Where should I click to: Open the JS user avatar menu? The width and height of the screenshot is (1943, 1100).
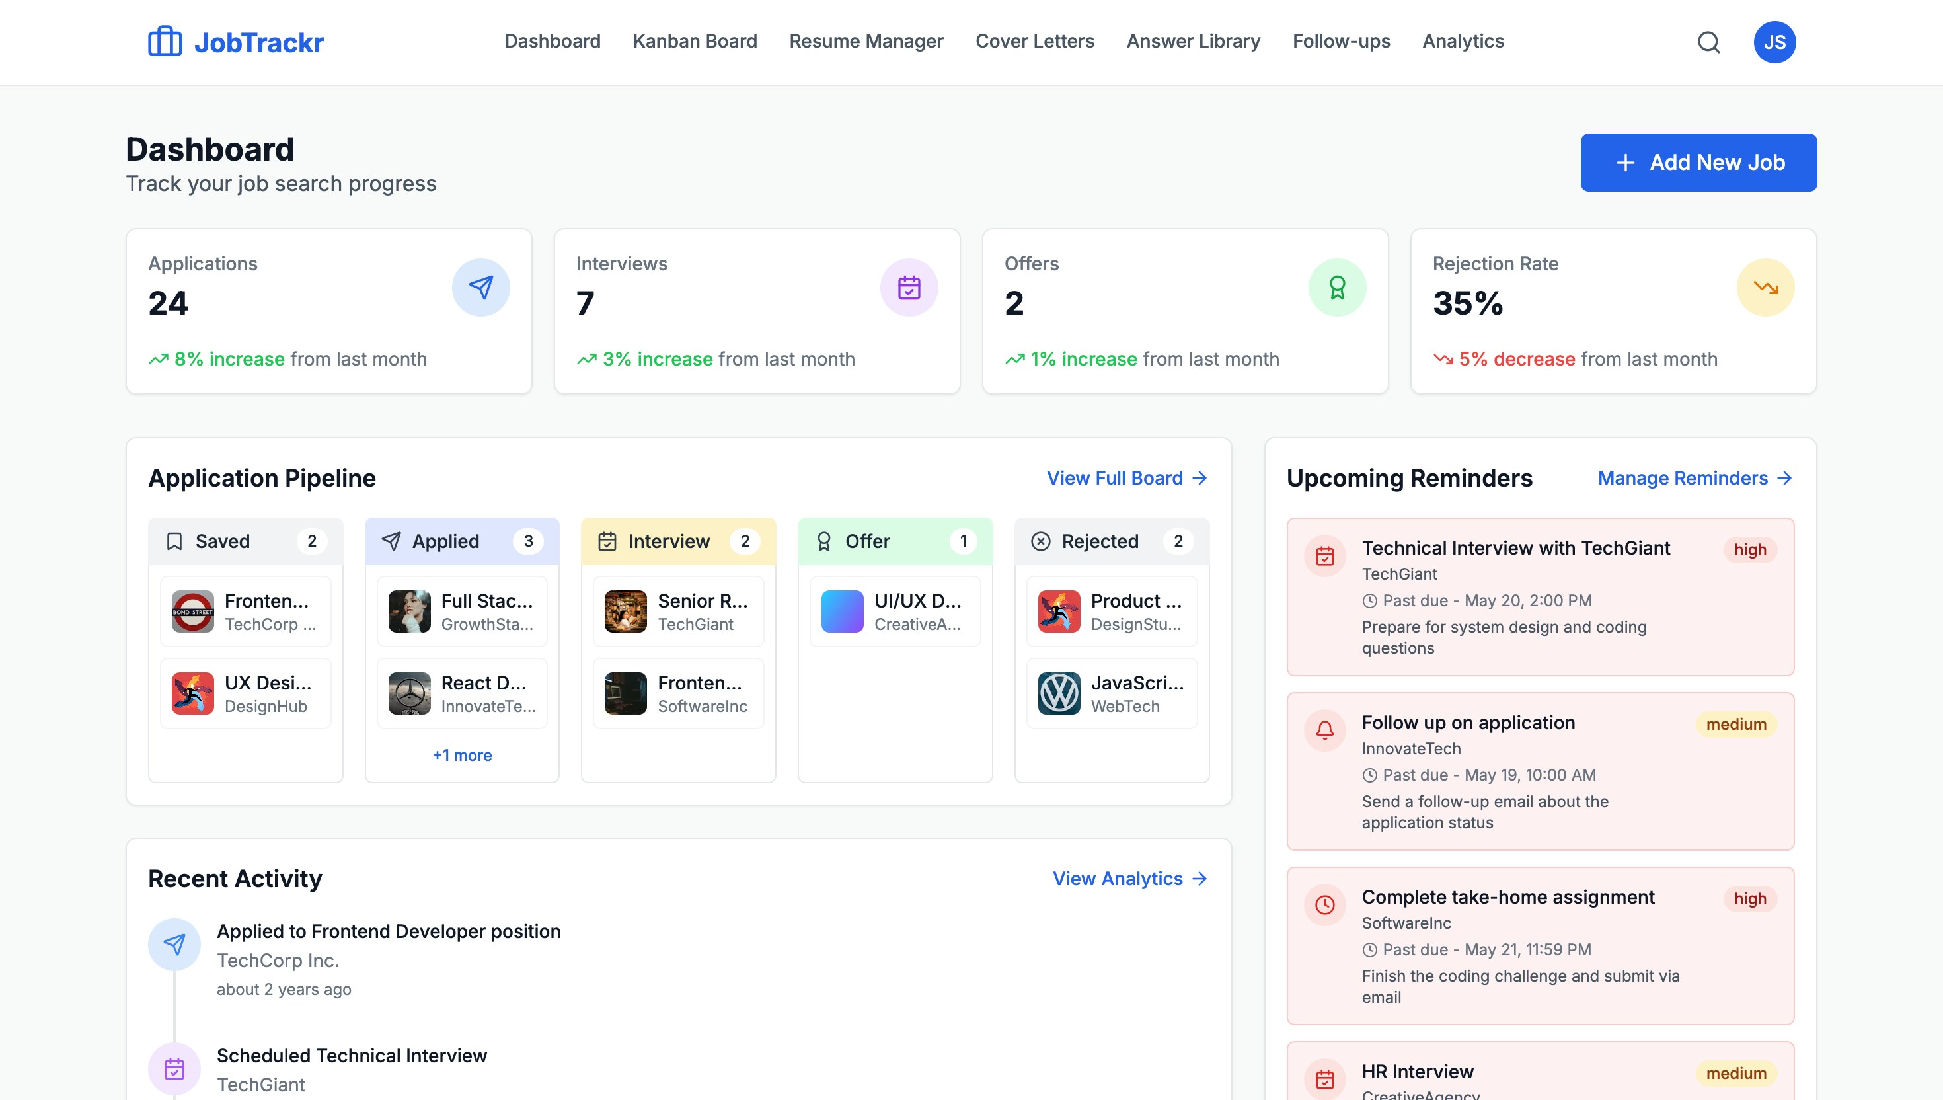click(x=1774, y=42)
